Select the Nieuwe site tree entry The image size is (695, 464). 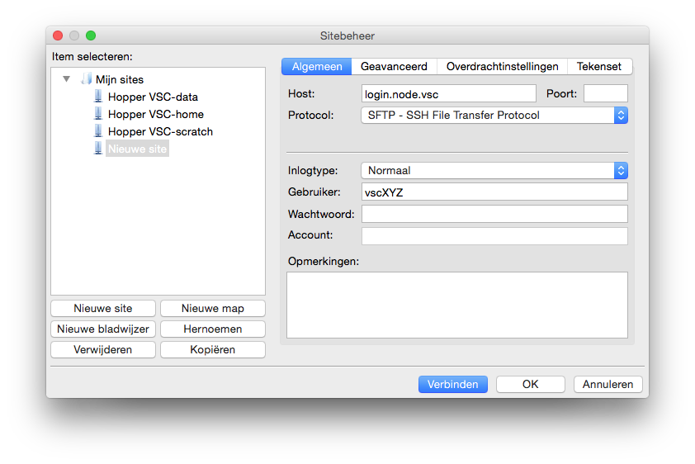click(137, 149)
